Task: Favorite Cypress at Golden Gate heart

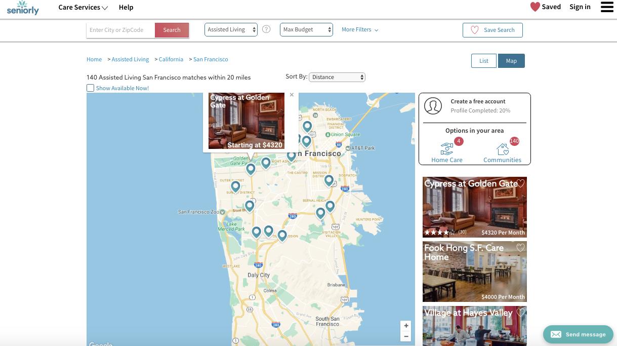Action: click(521, 183)
